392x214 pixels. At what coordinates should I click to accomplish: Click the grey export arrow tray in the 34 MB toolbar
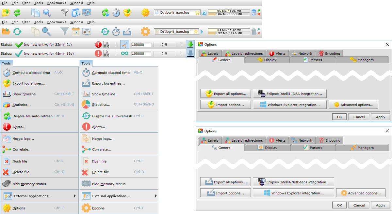127,32
